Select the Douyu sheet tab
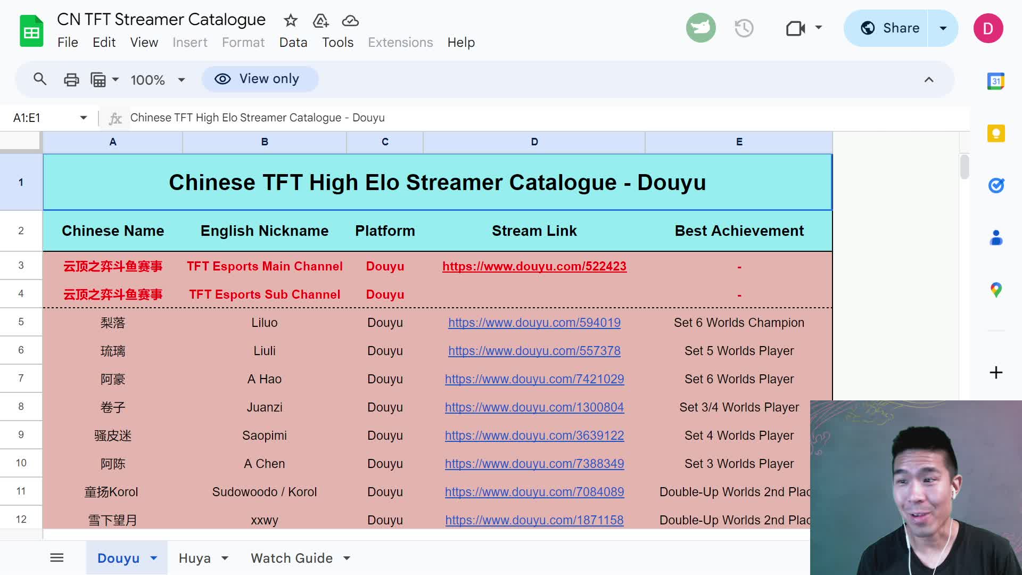The image size is (1022, 575). [x=118, y=558]
